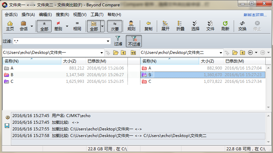273x153 pixels.
Task: Open the 差别 dropdown arrow
Action: click(x=67, y=26)
